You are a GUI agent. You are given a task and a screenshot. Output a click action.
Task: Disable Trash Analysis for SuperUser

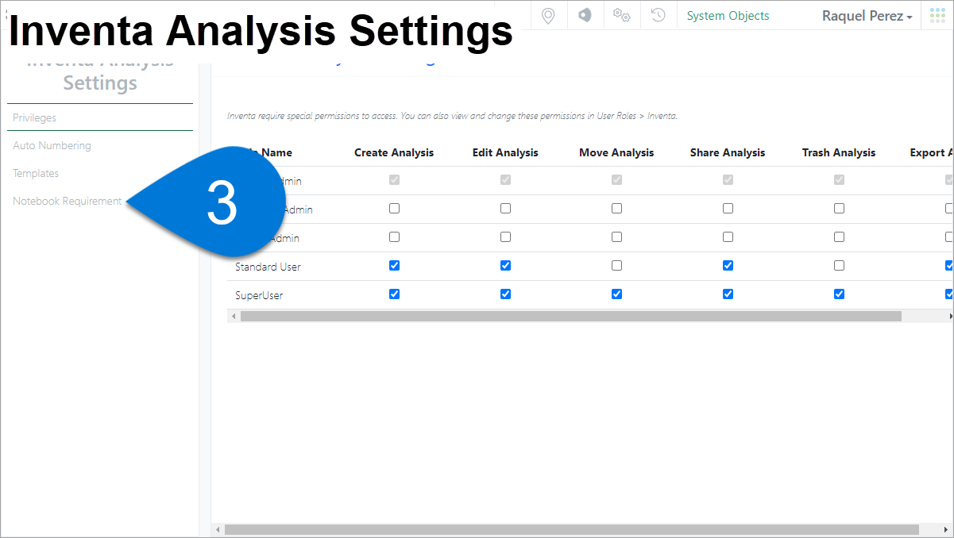[x=839, y=294]
